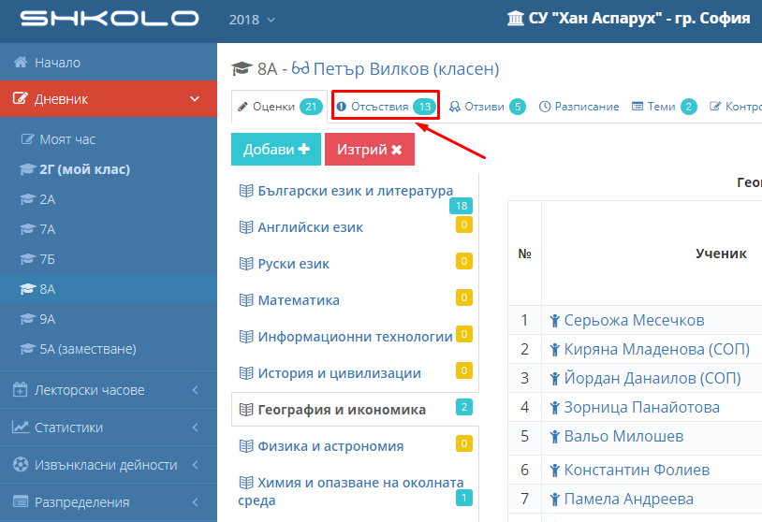Select class 9А in sidebar
Screen dimensions: 762x522
(47, 319)
